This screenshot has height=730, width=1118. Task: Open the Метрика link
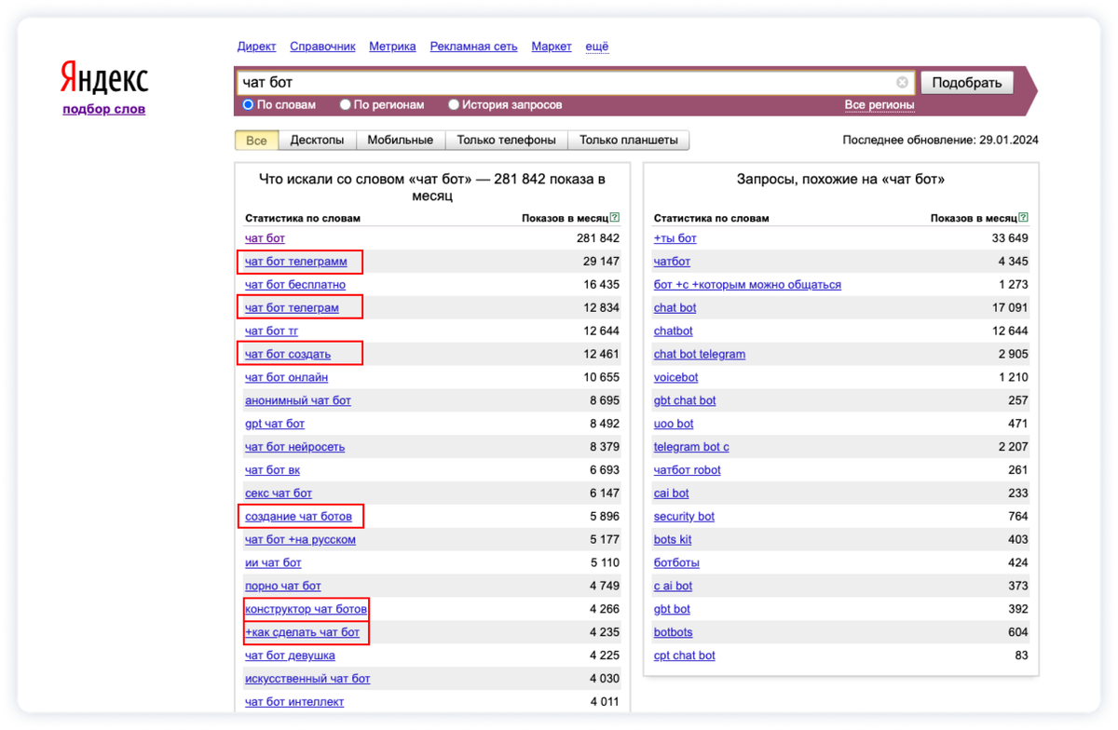point(392,47)
